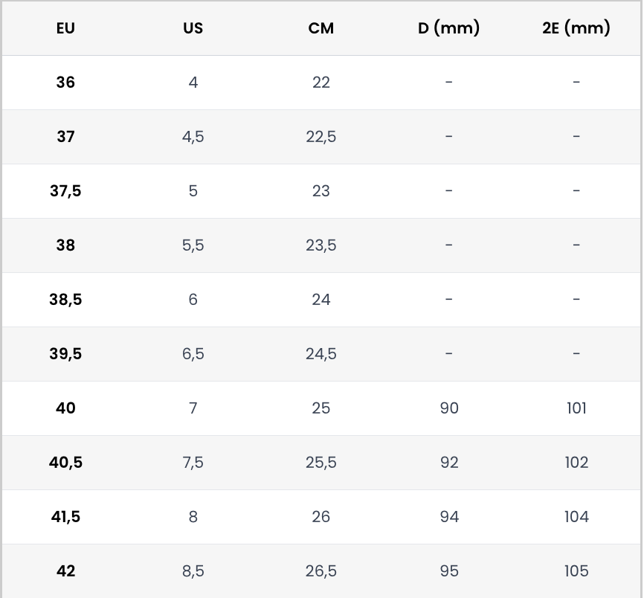Screen dimensions: 644x598
Task: Select EU size 37,5 cell
Action: 65,191
